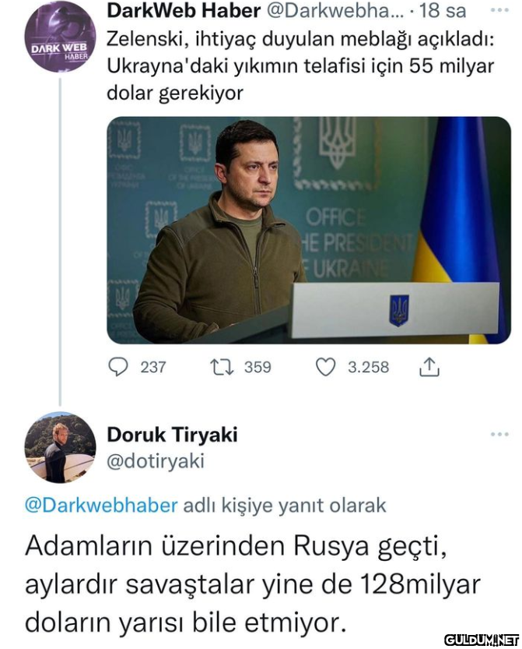Click the @dotiryaki username

point(155,461)
